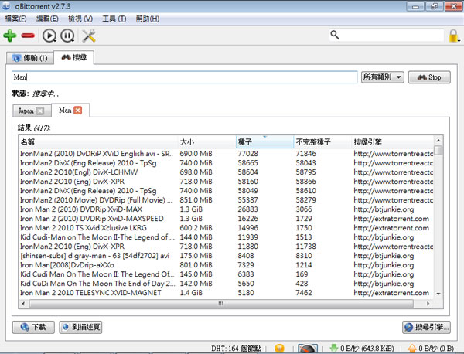Click the search text field containing Man

(x=186, y=77)
